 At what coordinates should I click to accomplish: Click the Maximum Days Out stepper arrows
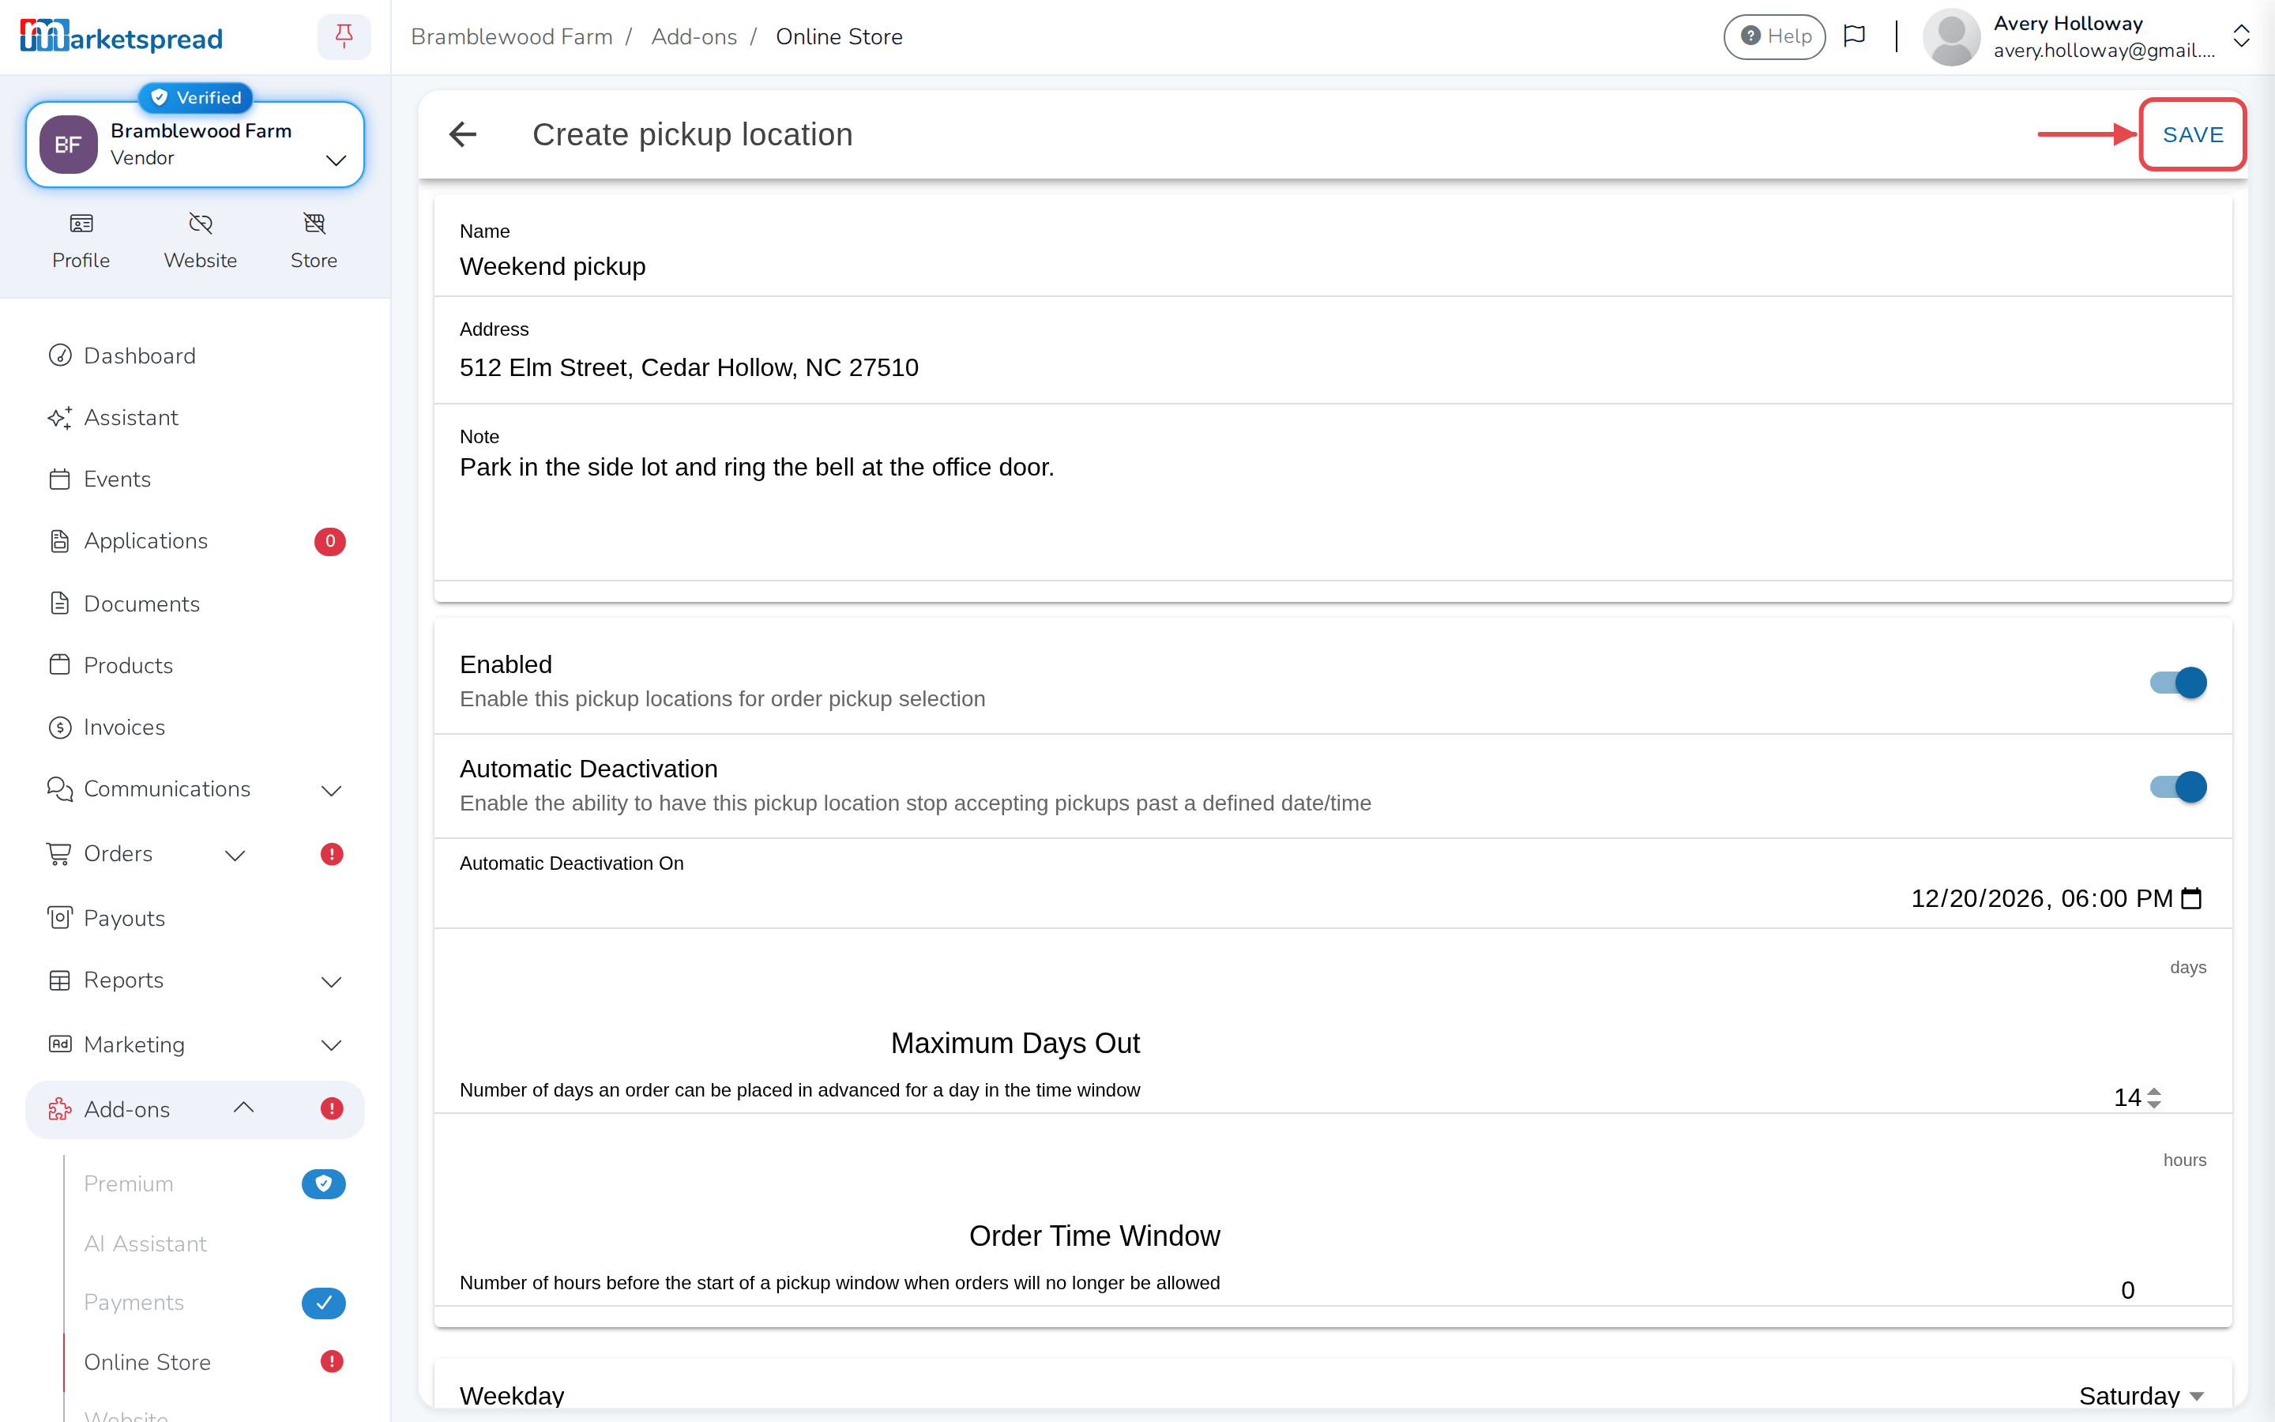(2153, 1097)
